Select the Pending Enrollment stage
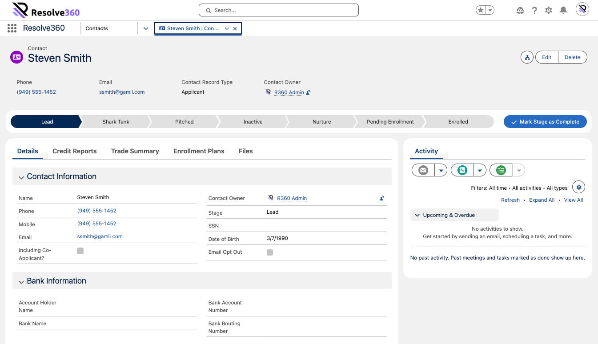Screen dimensions: 598x344 (x=390, y=122)
